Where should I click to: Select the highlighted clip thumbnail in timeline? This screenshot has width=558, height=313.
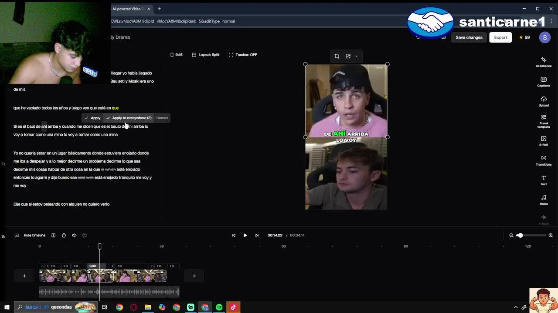[100, 276]
